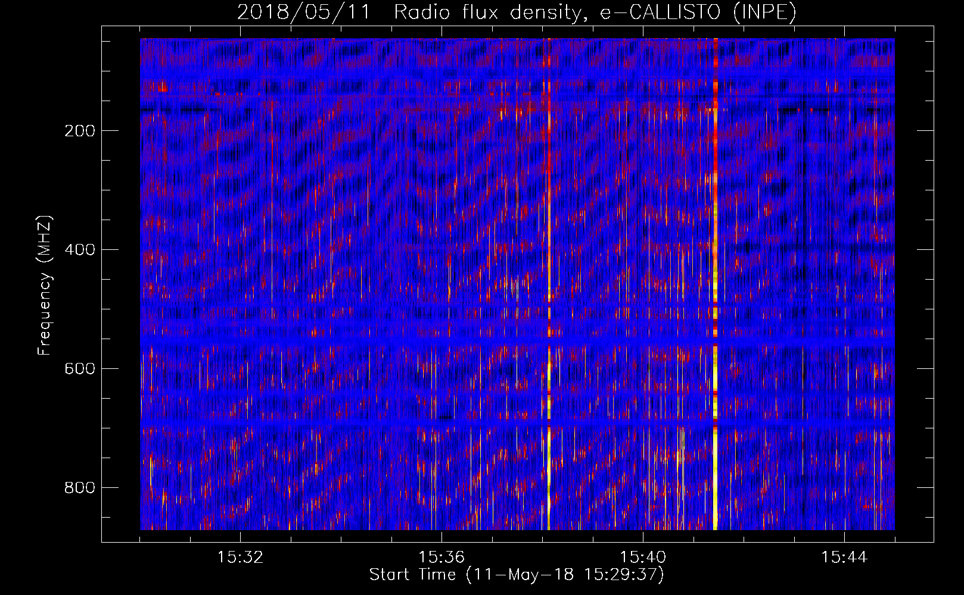The width and height of the screenshot is (964, 595).
Task: Click the 15:32 time tick label
Action: pos(240,558)
